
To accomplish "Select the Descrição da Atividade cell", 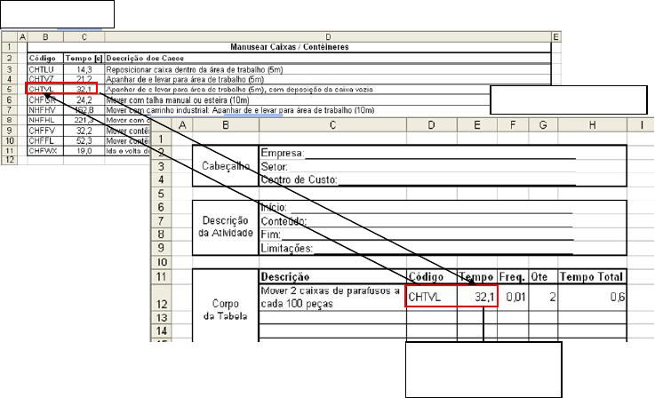I will click(224, 227).
